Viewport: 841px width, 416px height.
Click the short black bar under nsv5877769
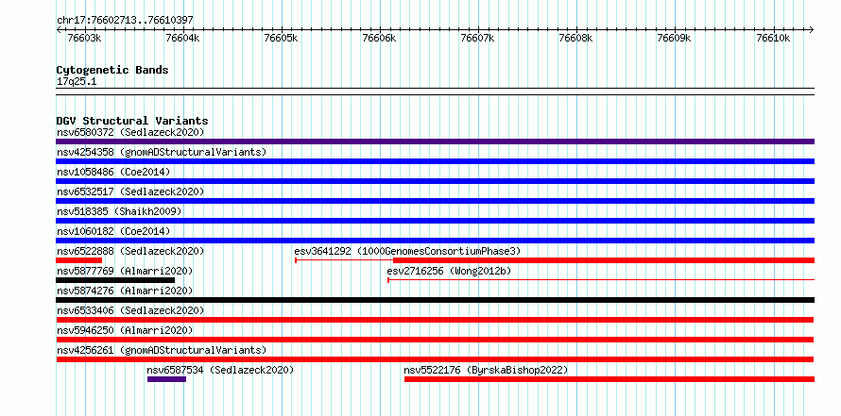point(115,280)
